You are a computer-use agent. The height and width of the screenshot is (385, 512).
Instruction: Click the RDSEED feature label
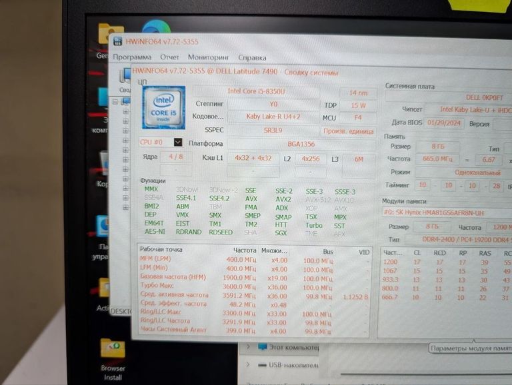click(221, 232)
